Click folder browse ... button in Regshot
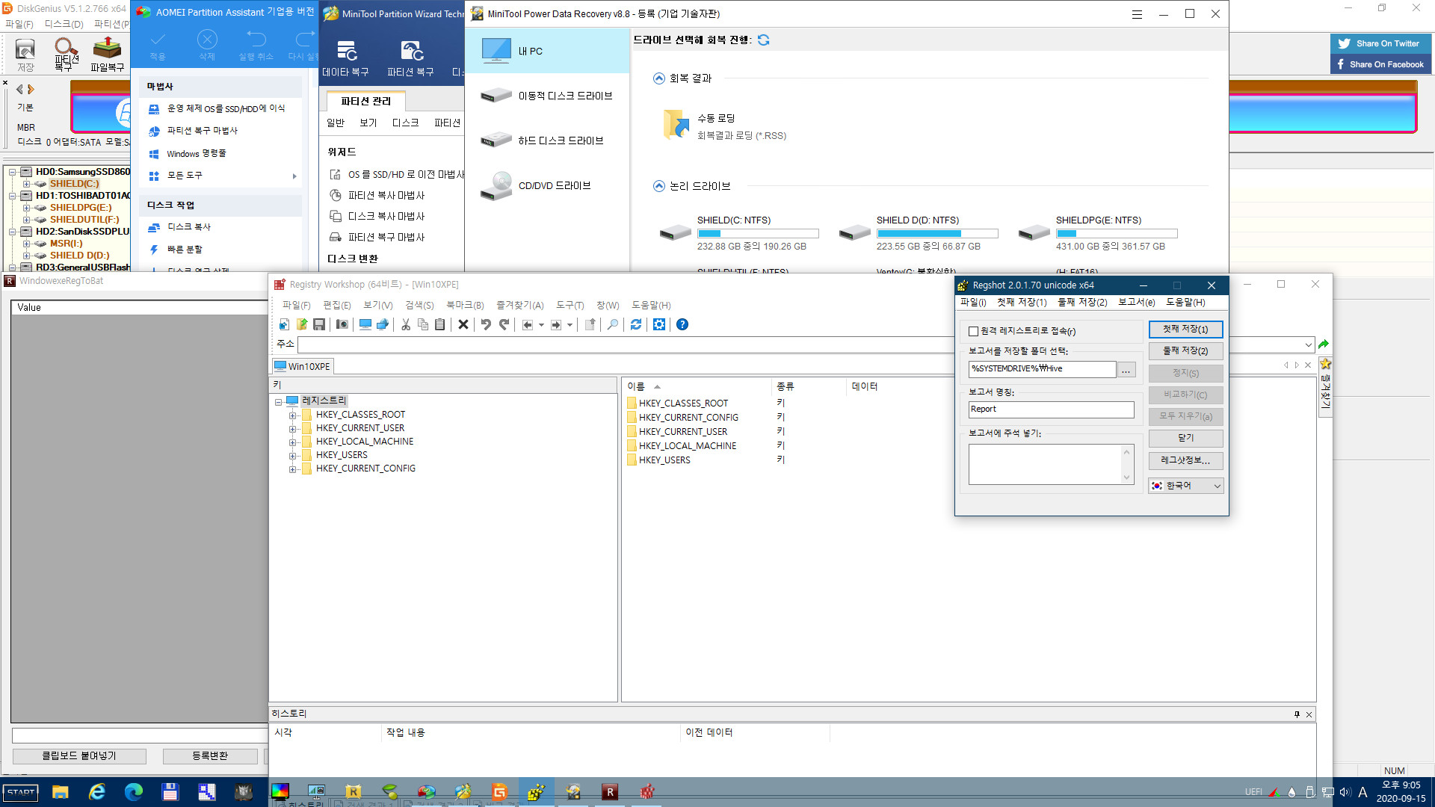The image size is (1435, 807). click(x=1126, y=369)
